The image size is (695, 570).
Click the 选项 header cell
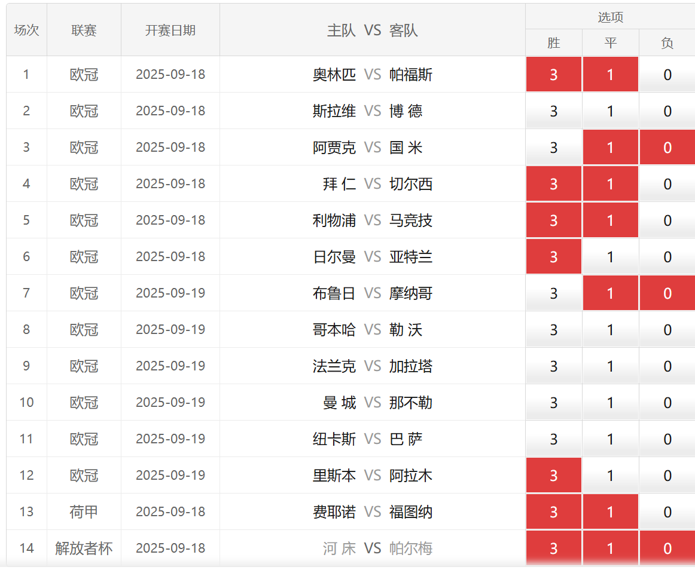click(x=610, y=17)
